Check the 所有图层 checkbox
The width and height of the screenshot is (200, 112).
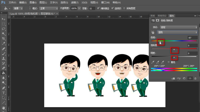click(x=124, y=8)
